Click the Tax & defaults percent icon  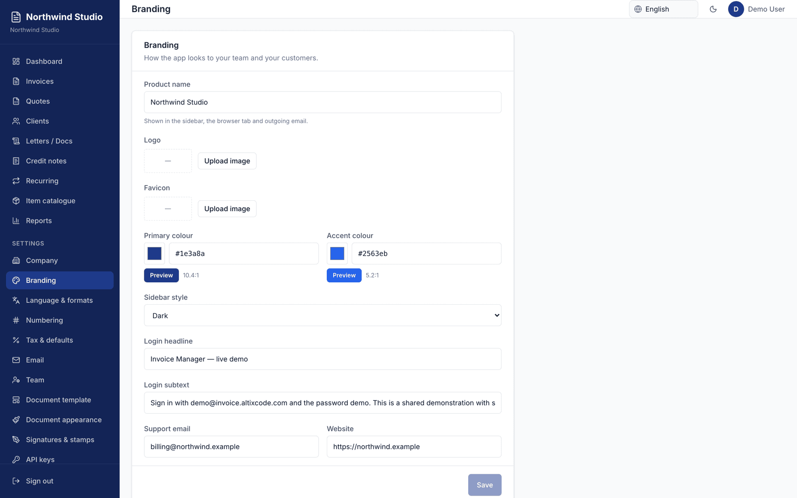(x=16, y=340)
